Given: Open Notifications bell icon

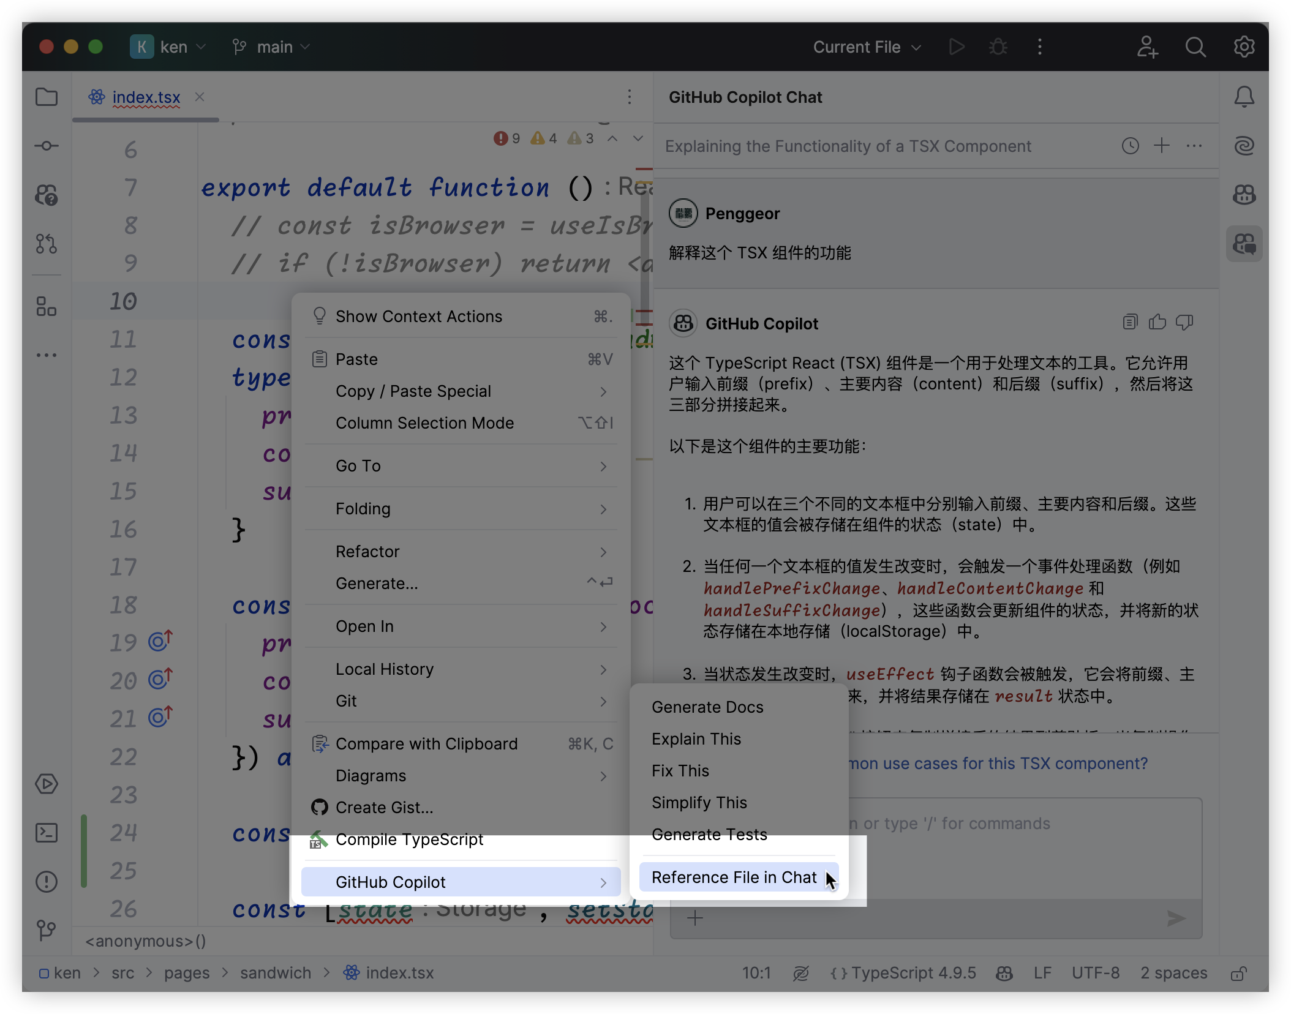Looking at the screenshot, I should (1244, 97).
